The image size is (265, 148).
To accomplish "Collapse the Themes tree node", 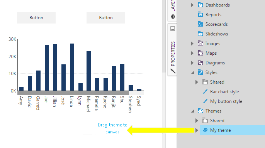I will click(x=192, y=111).
